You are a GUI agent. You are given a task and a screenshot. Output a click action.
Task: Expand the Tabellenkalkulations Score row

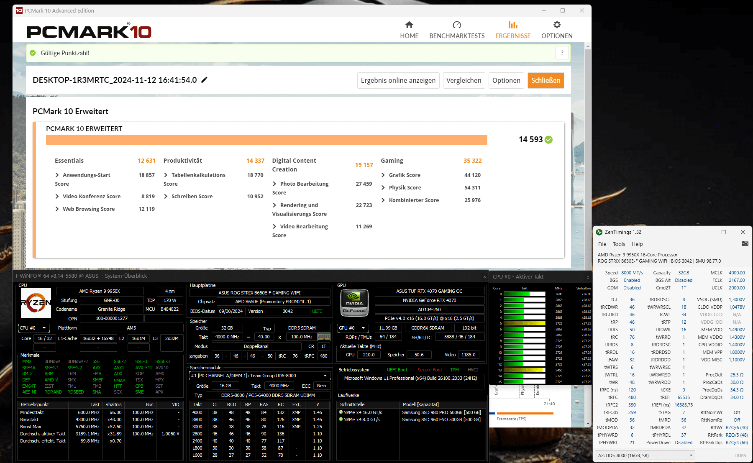coord(166,175)
